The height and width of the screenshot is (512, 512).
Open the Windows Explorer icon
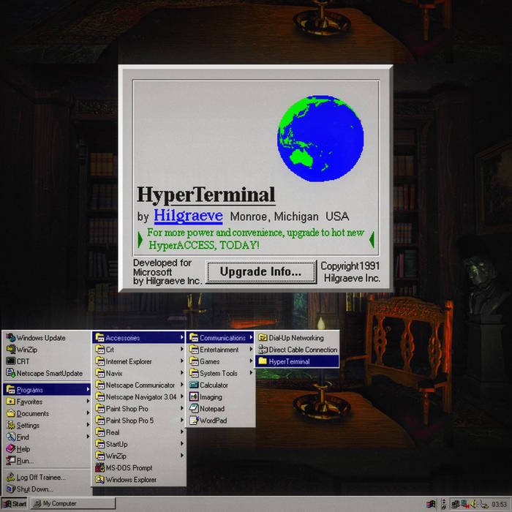[x=99, y=479]
